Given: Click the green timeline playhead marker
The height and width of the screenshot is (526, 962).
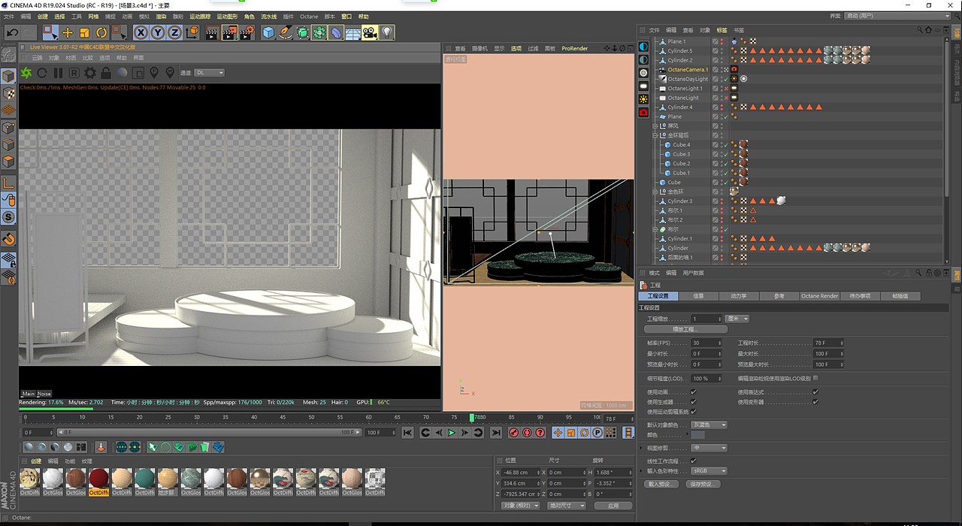Looking at the screenshot, I should tap(472, 417).
